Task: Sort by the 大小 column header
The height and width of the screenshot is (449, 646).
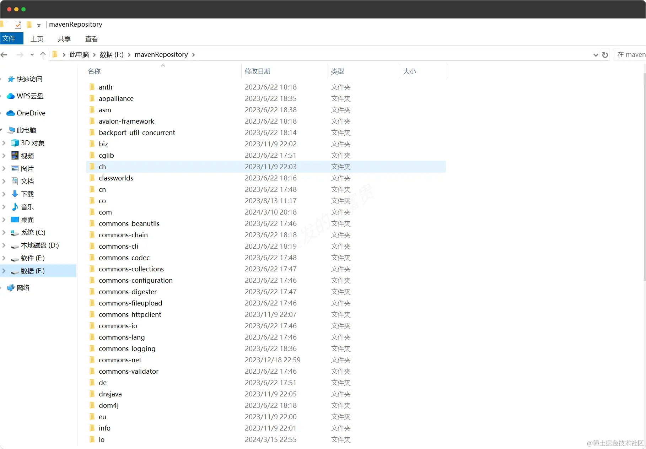Action: pyautogui.click(x=424, y=71)
